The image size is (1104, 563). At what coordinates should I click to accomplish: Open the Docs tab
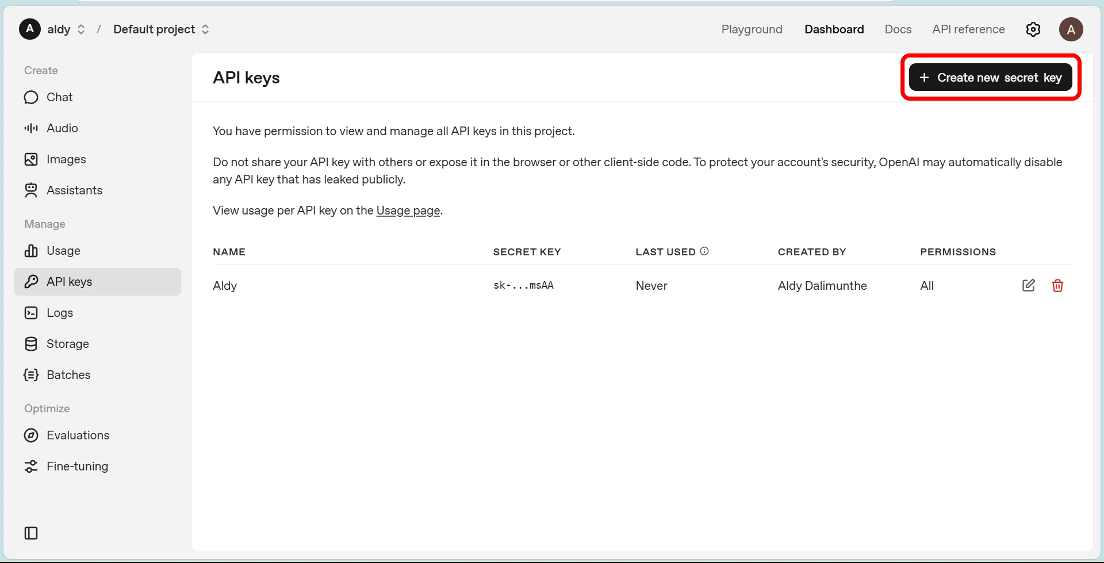898,29
